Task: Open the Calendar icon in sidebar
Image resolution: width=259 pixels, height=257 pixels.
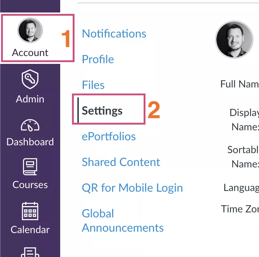Action: tap(30, 211)
